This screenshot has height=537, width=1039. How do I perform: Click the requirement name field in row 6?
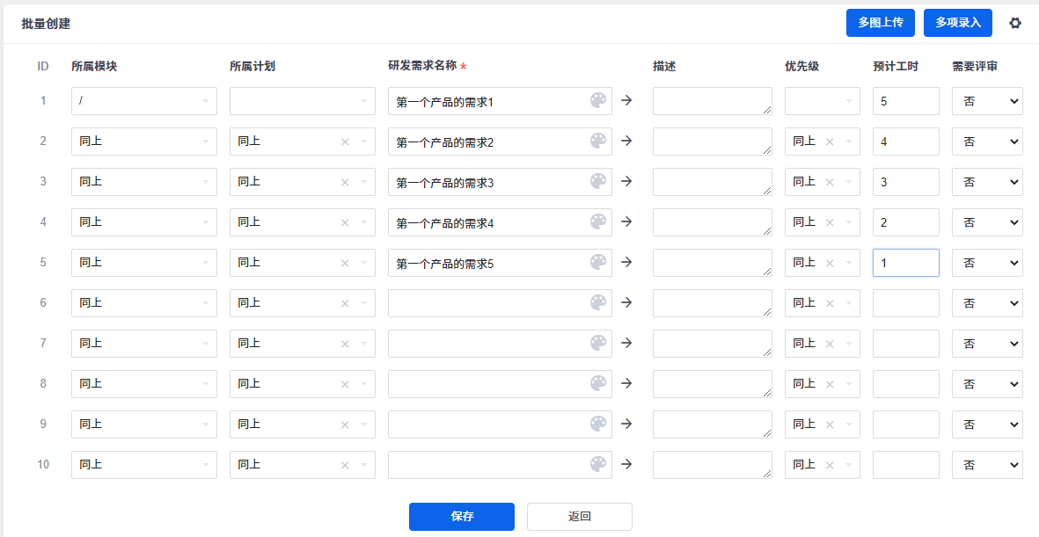tap(488, 303)
